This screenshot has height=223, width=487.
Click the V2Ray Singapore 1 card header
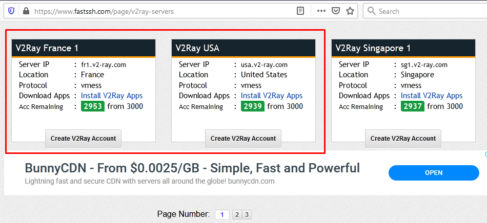click(x=403, y=48)
